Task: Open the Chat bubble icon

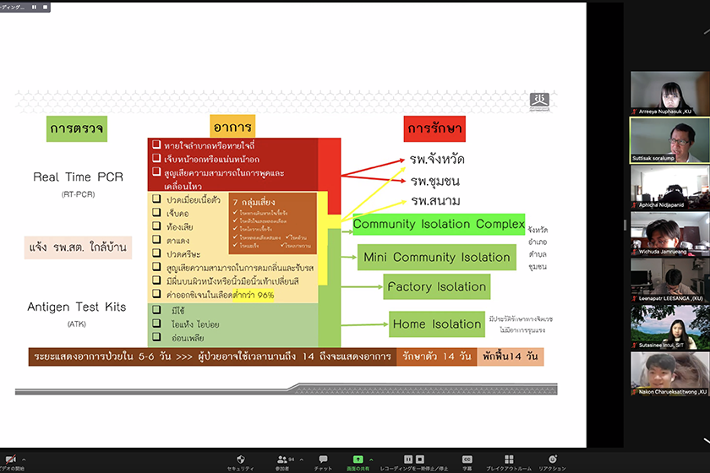Action: click(x=323, y=459)
